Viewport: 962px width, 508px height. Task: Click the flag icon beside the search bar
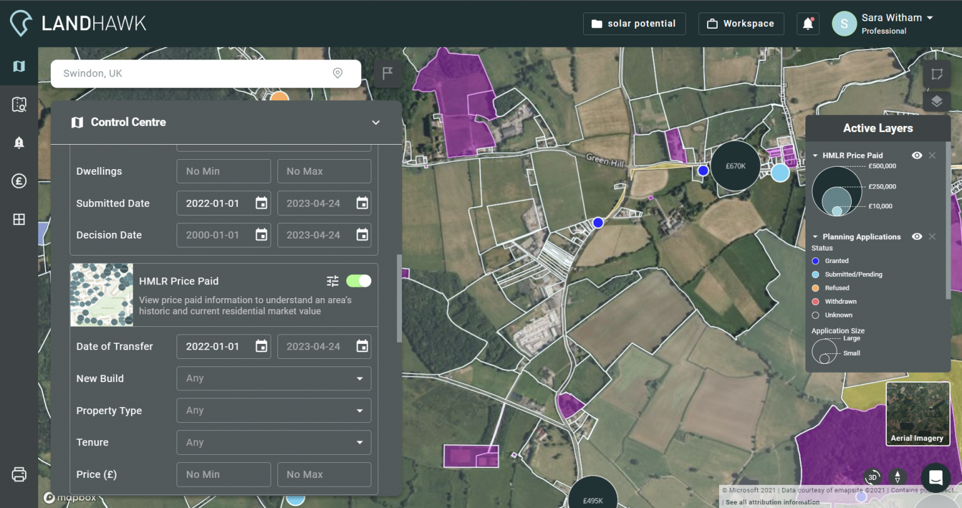click(x=387, y=73)
